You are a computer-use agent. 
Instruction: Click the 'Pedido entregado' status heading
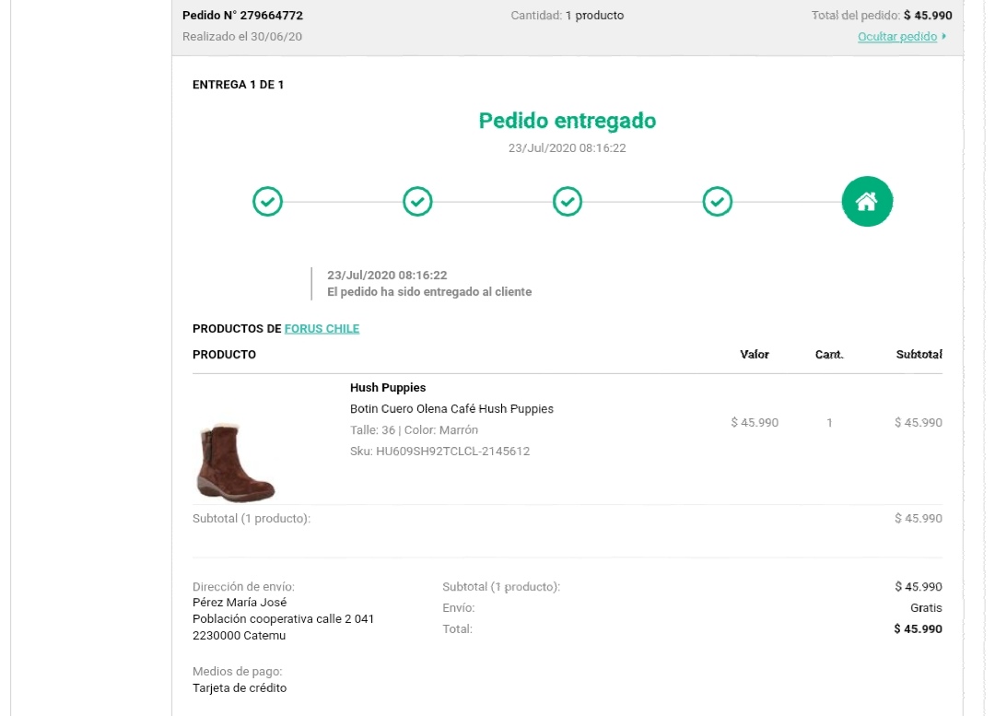click(x=568, y=120)
